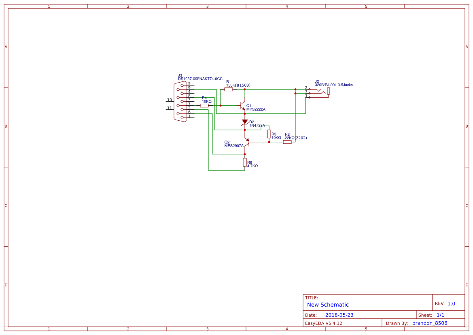Click the brandon_8506 Drawn By link
The image size is (473, 335).
point(430,323)
